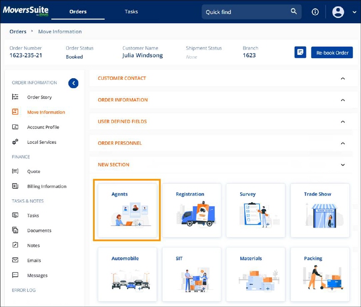Open the Messages section
This screenshot has width=361, height=307.
point(38,275)
